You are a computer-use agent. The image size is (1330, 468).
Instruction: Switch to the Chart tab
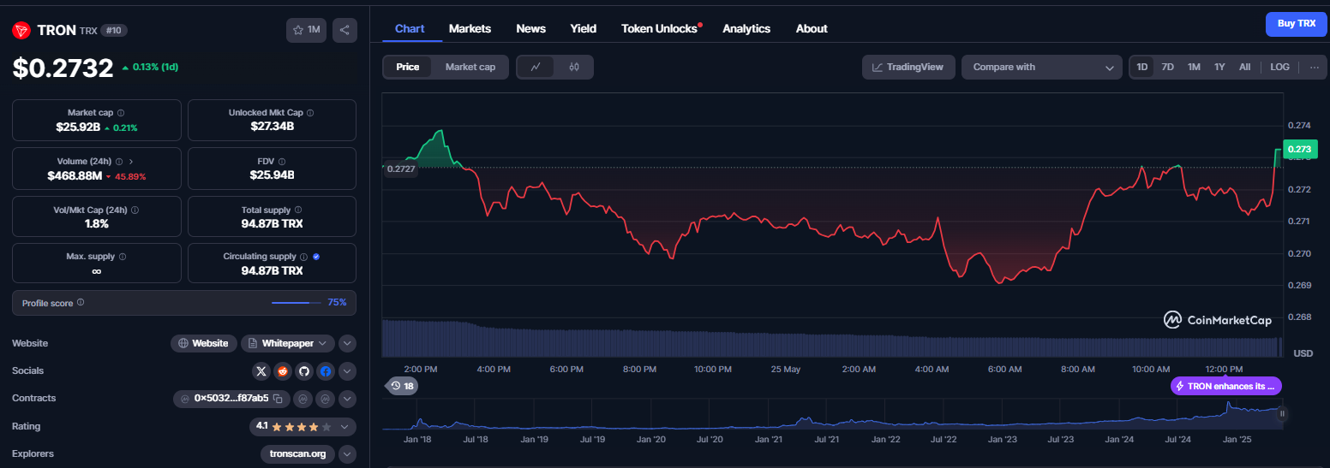pyautogui.click(x=410, y=28)
